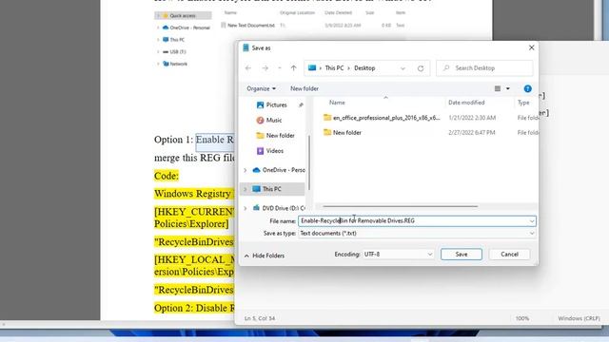609x342 pixels.
Task: Open the view options dropdown arrow
Action: [507, 88]
